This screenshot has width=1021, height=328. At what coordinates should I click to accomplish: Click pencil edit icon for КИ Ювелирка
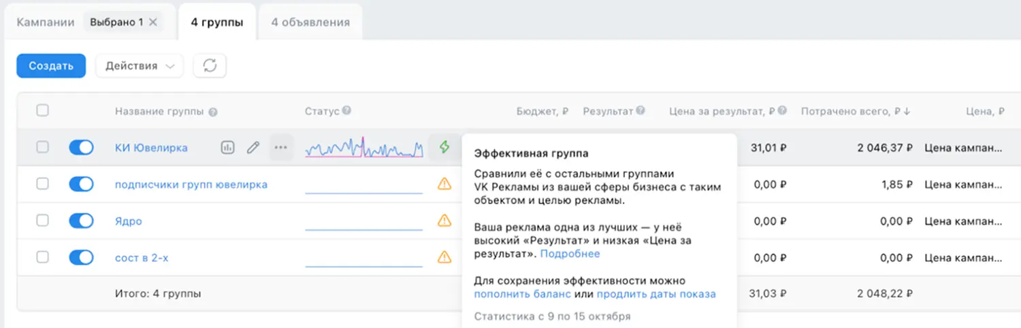click(253, 147)
